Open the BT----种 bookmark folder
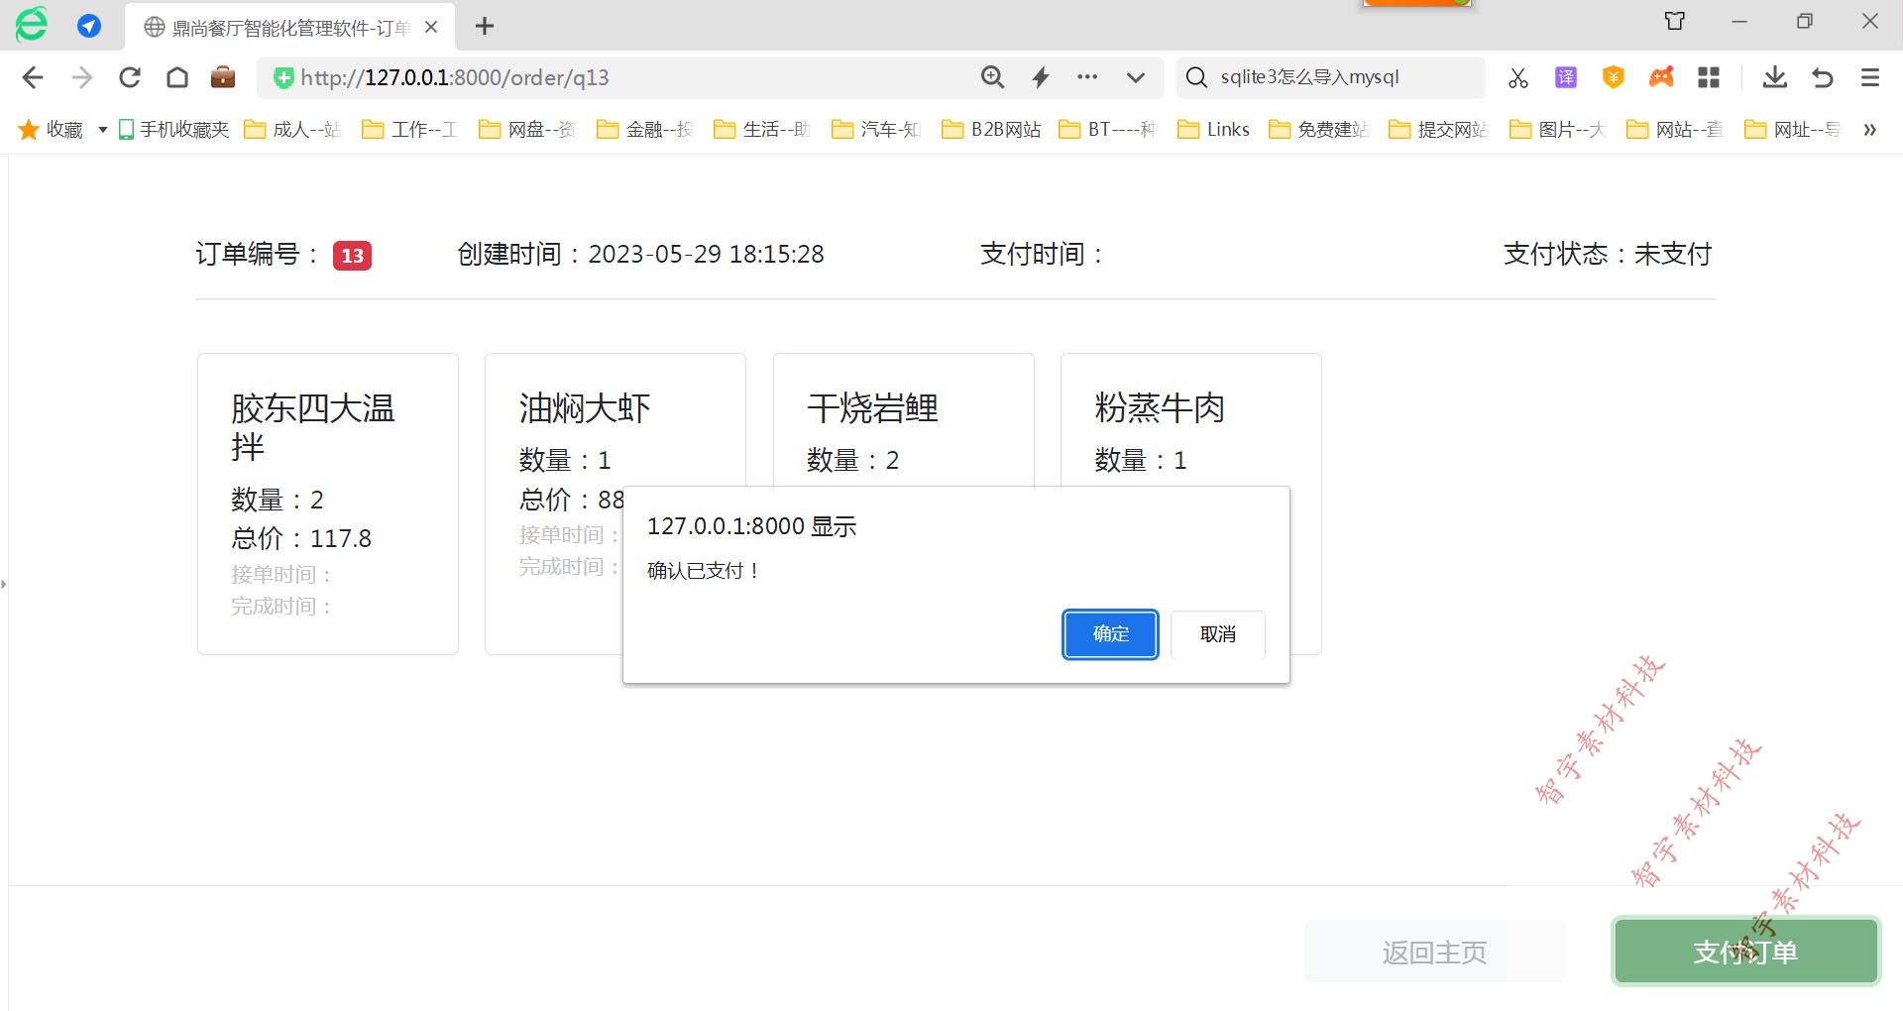The width and height of the screenshot is (1903, 1011). [x=1108, y=130]
